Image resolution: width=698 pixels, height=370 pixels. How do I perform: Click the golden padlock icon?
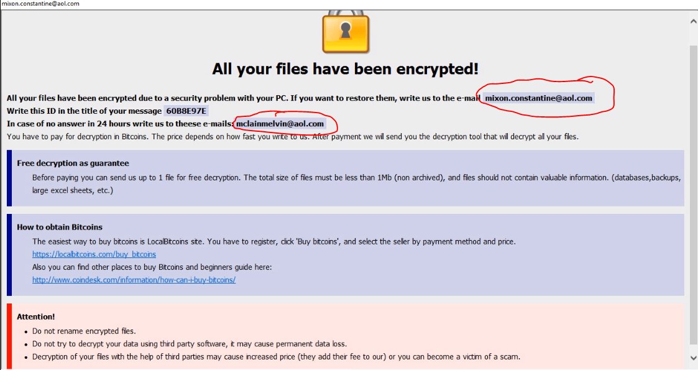pos(345,31)
